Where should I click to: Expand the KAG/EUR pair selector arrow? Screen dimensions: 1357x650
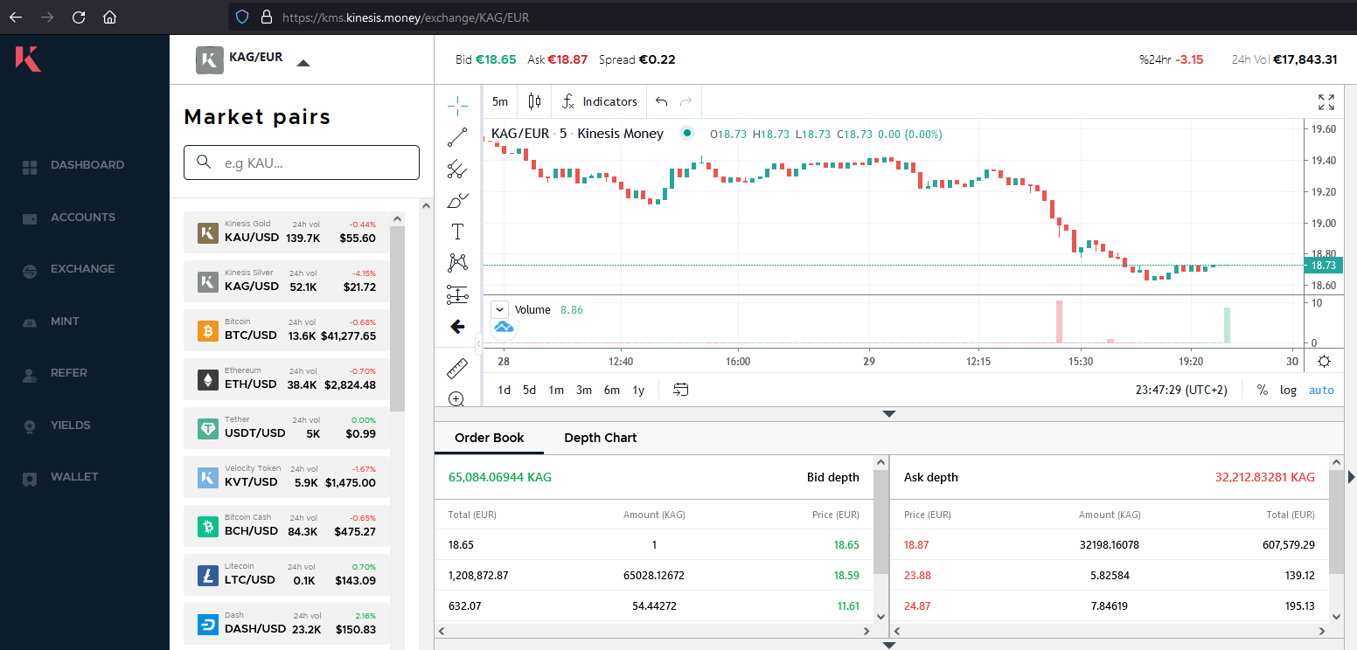pos(303,63)
